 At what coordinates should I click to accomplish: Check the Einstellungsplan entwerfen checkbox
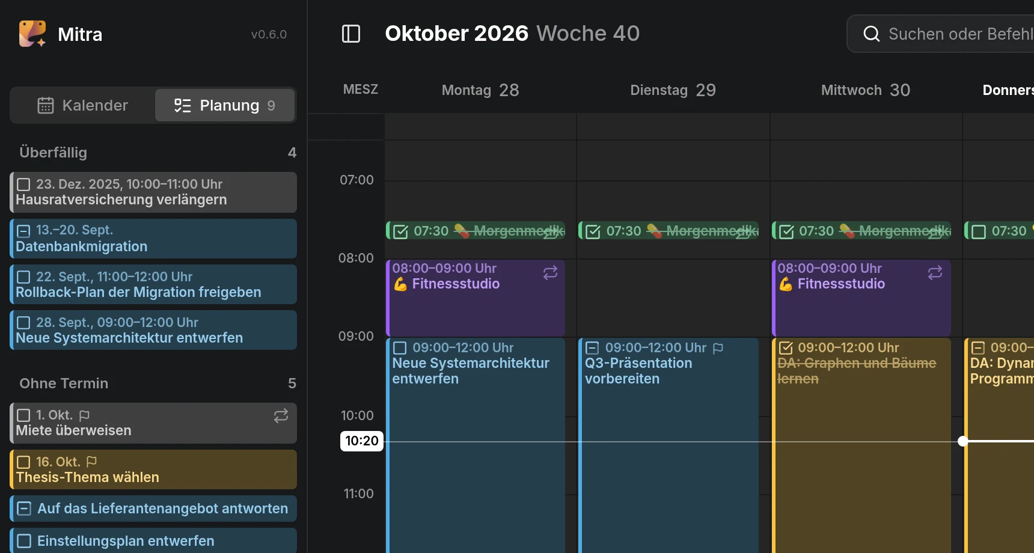[x=24, y=541]
